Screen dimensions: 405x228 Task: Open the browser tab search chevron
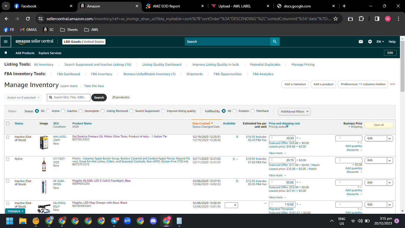(6, 6)
